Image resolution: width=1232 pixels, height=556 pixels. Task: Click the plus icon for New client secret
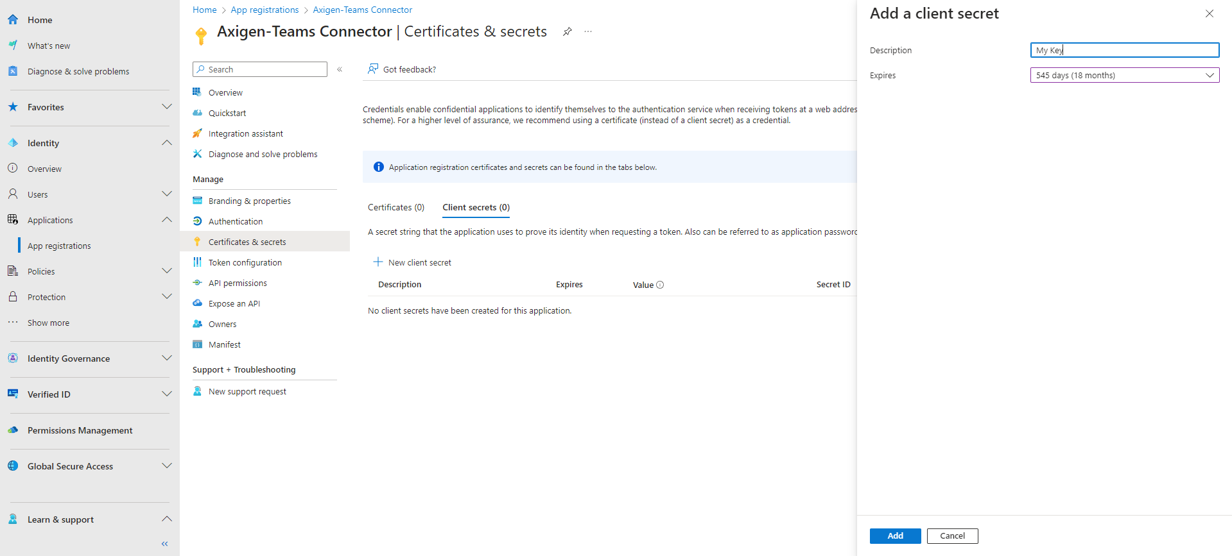pos(378,262)
